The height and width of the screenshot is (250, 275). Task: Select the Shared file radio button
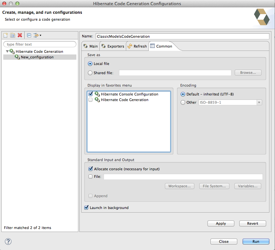click(90, 73)
